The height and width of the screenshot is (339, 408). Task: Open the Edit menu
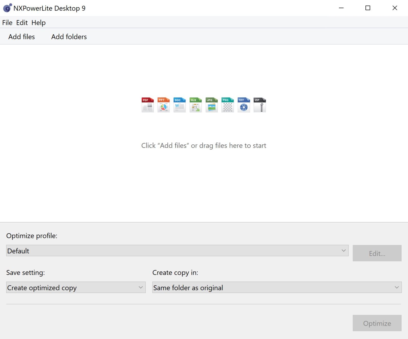tap(22, 23)
